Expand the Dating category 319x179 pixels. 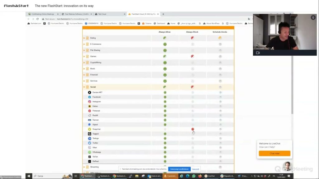point(84,38)
